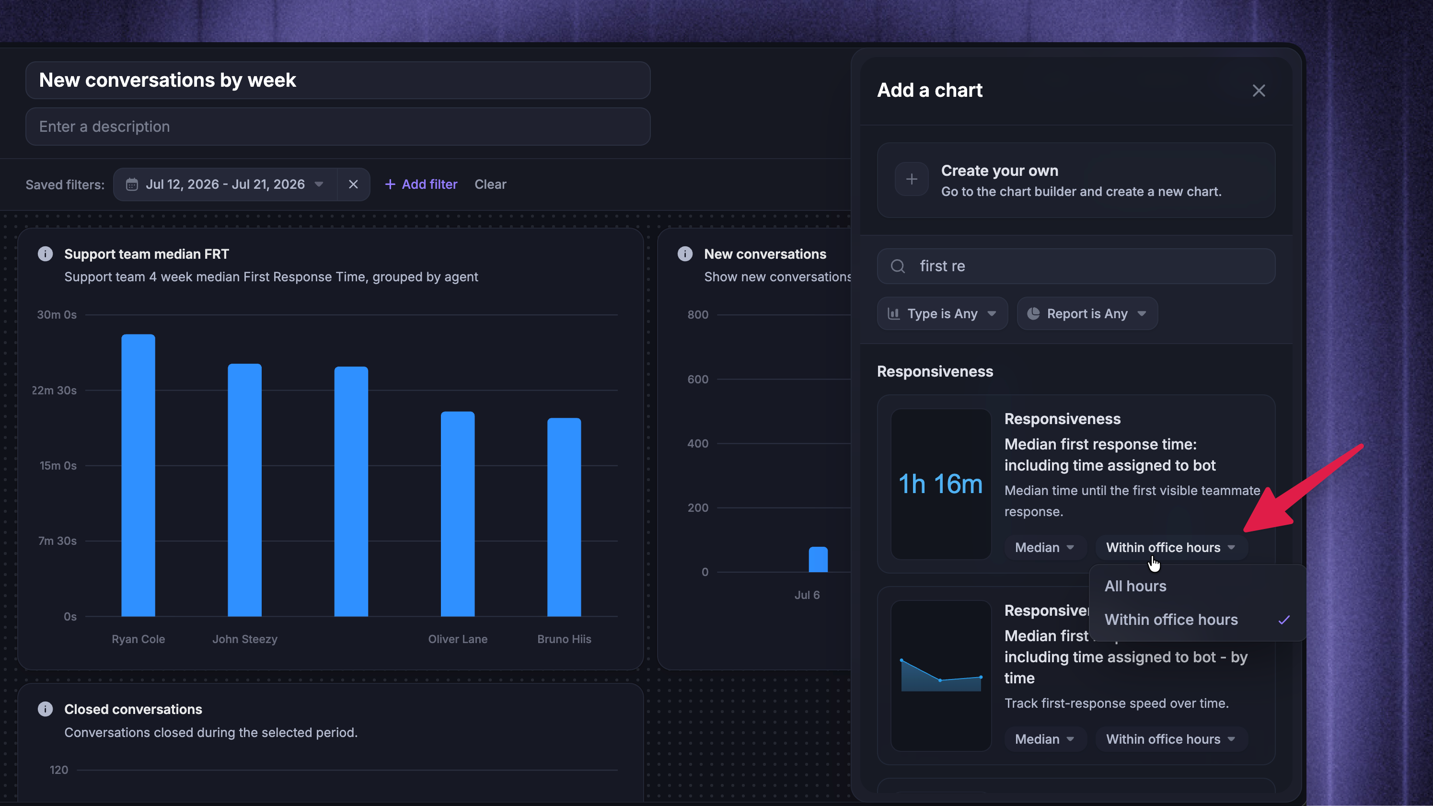Screen dimensions: 1433x806
Task: Expand Median dropdown on first responsiveness card
Action: coord(1045,547)
